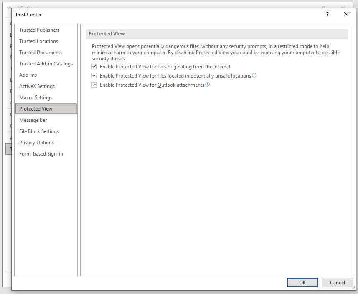Switch to Macro Settings
The image size is (358, 294).
[x=36, y=98]
